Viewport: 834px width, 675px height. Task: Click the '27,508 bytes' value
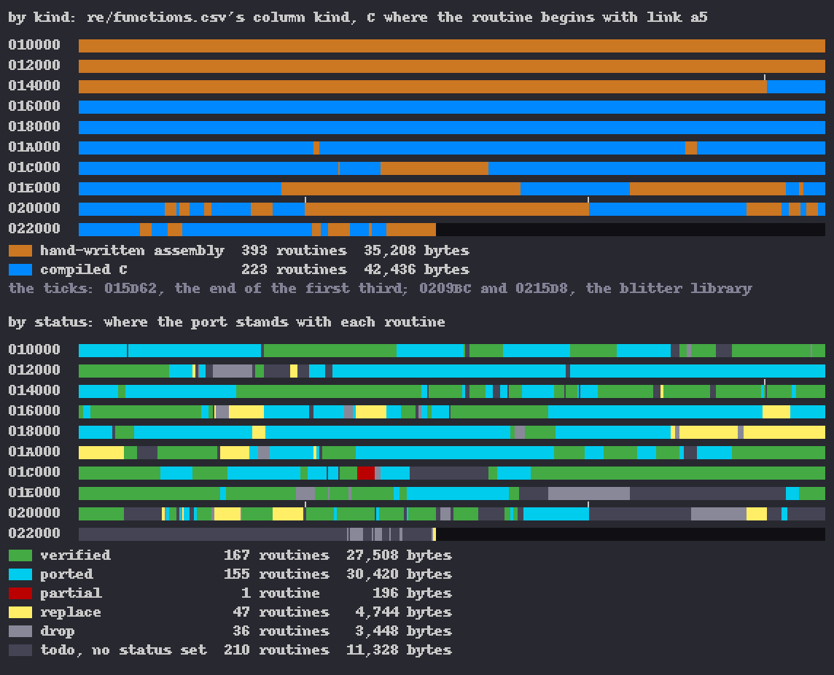coord(399,555)
